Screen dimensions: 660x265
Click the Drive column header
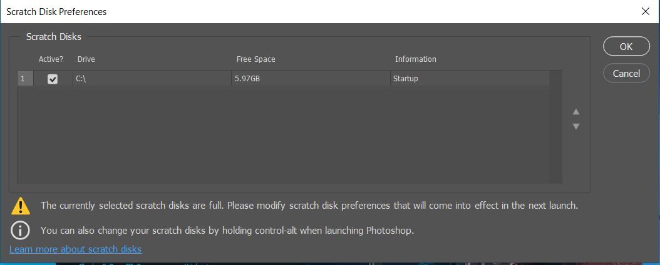point(86,59)
